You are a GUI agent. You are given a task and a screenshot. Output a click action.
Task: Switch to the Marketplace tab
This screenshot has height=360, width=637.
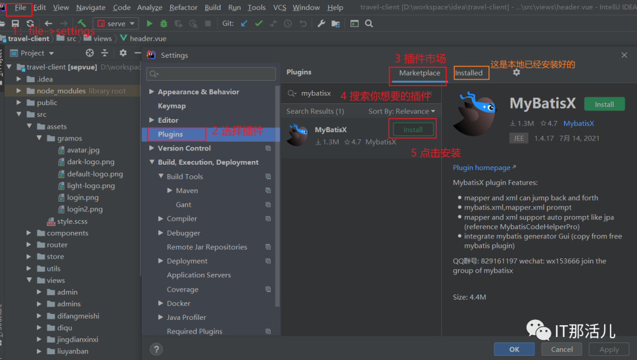(x=419, y=73)
